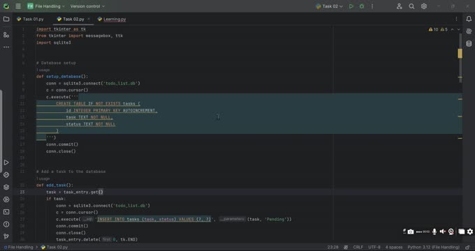
Task: Open Search Everywhere magnifier
Action: pyautogui.click(x=411, y=6)
